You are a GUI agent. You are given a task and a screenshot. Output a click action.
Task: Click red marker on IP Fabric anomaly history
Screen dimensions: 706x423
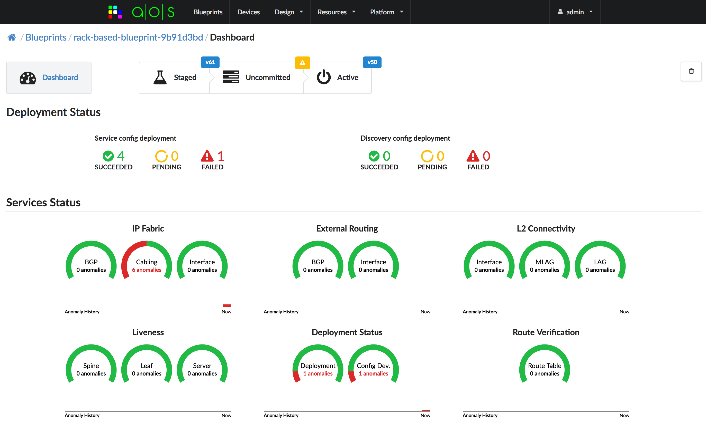pyautogui.click(x=227, y=305)
